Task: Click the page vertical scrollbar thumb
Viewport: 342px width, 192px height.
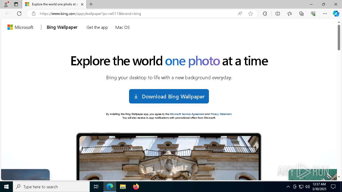Action: 339,37
